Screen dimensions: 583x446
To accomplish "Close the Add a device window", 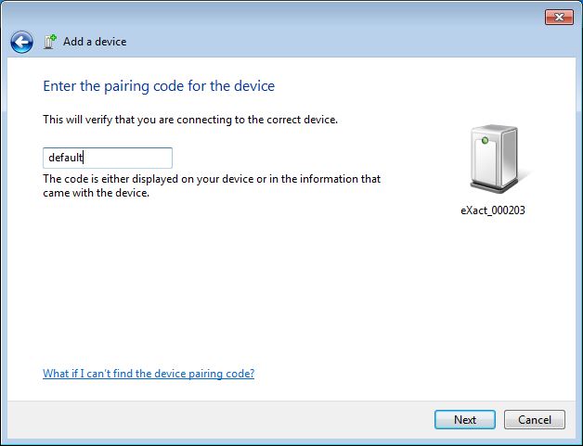I will (557, 17).
